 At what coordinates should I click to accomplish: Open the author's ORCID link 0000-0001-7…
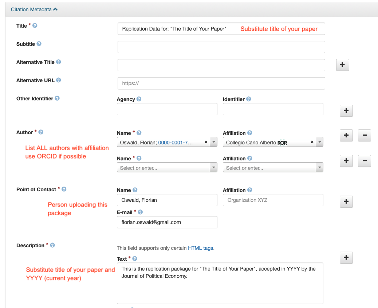point(175,143)
